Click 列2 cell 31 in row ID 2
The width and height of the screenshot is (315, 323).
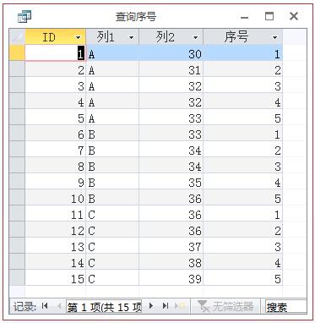point(171,69)
